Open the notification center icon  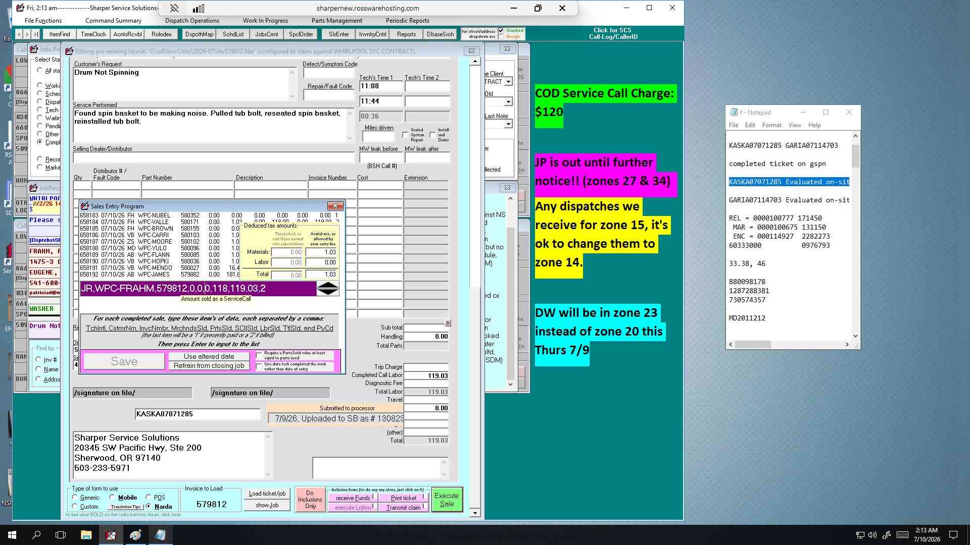(953, 535)
